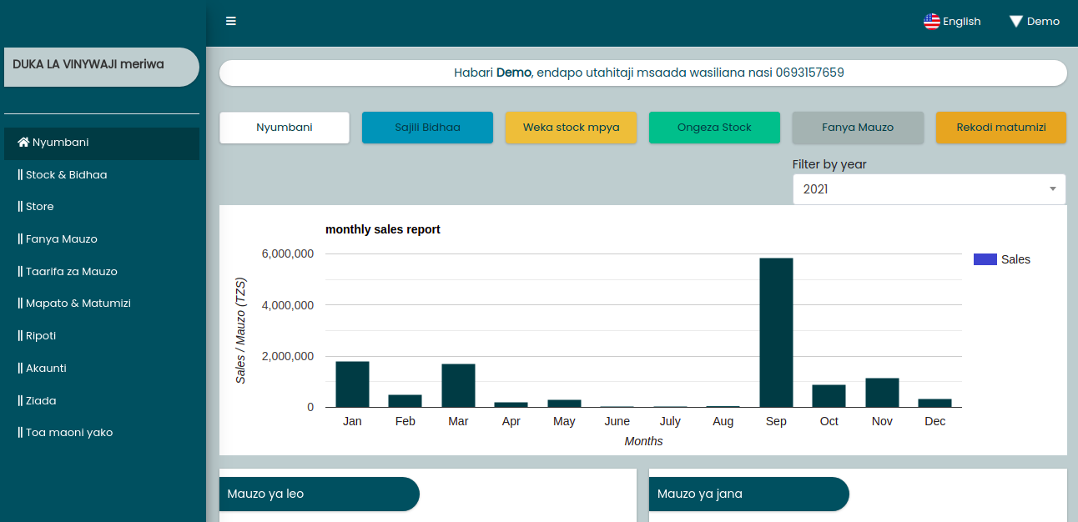Viewport: 1078px width, 522px height.
Task: Click the hamburger menu icon
Action: (x=231, y=21)
